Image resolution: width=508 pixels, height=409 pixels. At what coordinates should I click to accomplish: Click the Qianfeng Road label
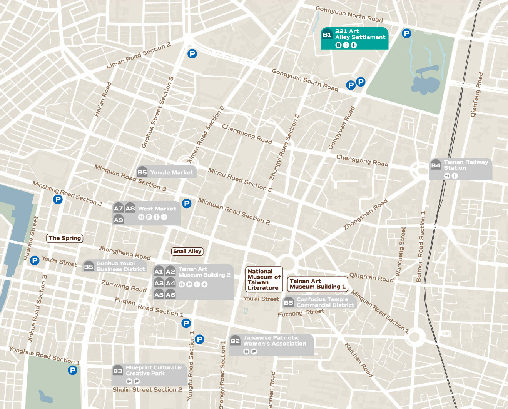476,94
